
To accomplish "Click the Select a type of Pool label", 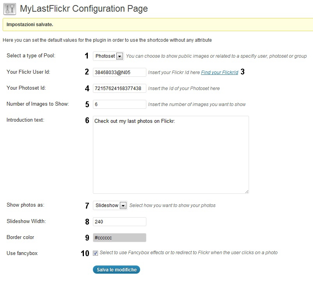I will point(31,56).
